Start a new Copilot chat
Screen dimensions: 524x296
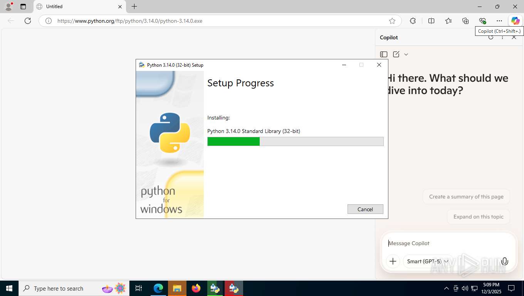[396, 54]
